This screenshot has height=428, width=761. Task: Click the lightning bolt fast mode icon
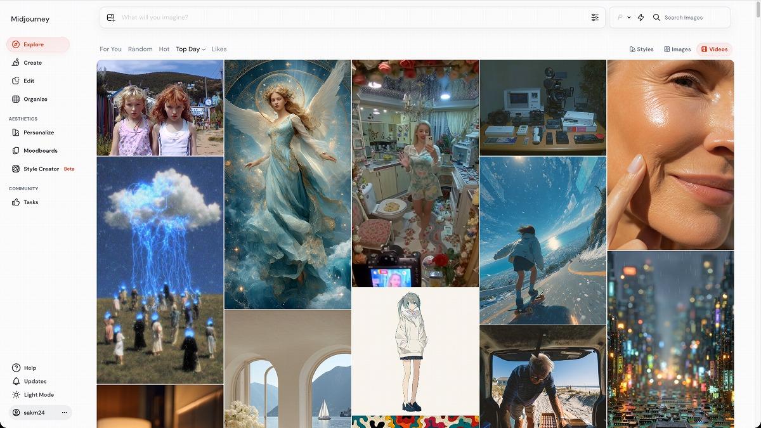[x=641, y=18]
